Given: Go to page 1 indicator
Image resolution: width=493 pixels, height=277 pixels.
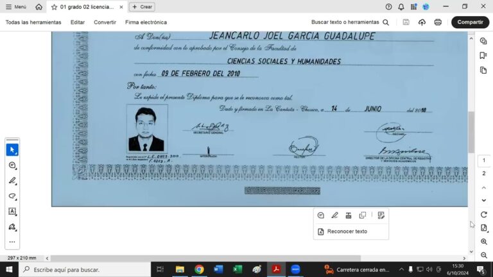Looking at the screenshot, I should [x=484, y=160].
